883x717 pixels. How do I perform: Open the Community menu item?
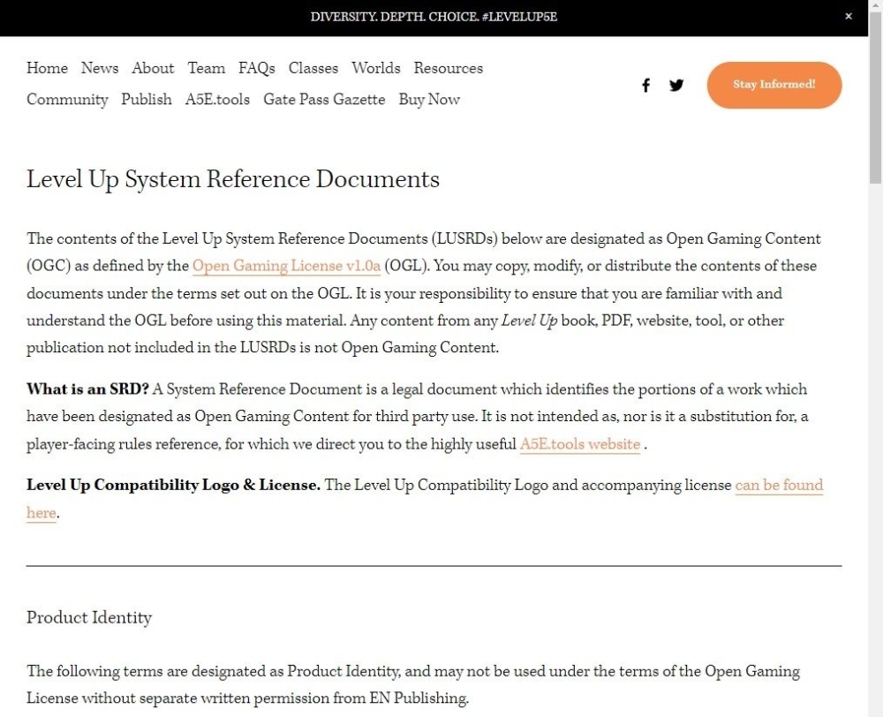(x=67, y=99)
